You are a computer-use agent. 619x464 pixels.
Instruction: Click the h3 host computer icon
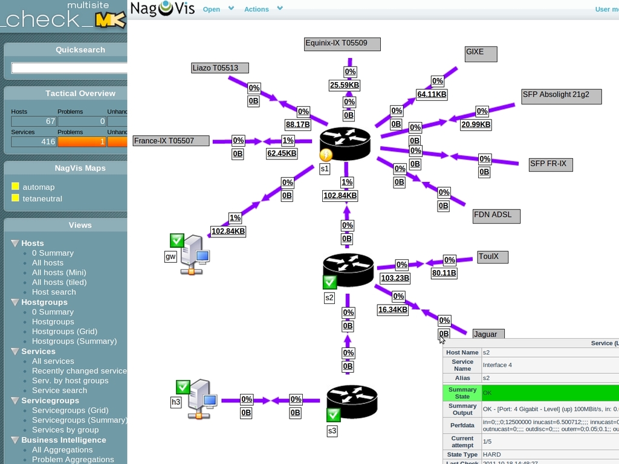(203, 399)
